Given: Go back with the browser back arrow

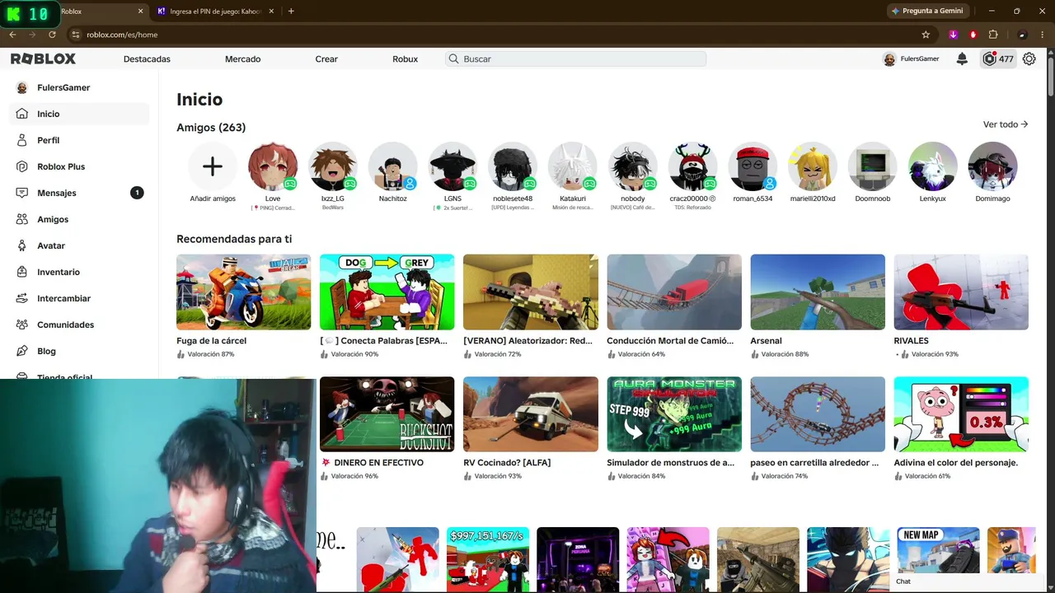Looking at the screenshot, I should [x=12, y=35].
